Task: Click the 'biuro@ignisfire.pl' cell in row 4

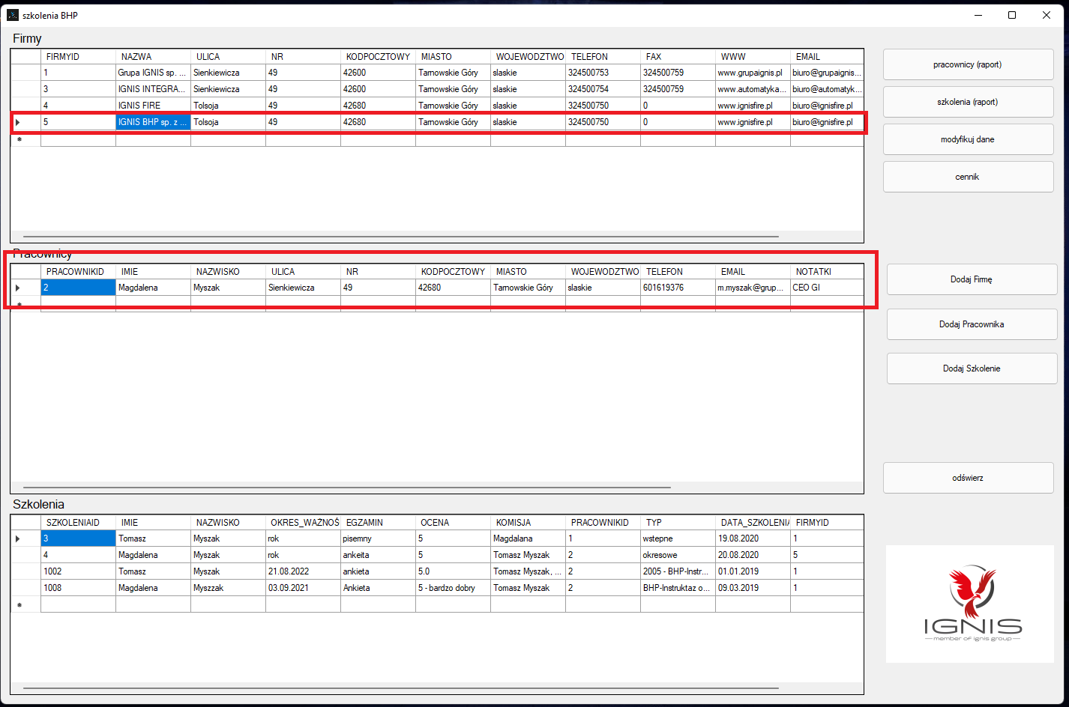Action: coord(827,106)
